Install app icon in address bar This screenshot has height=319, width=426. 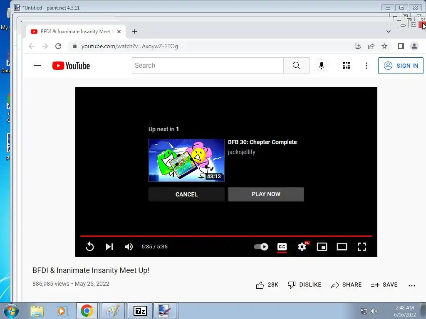pyautogui.click(x=358, y=46)
